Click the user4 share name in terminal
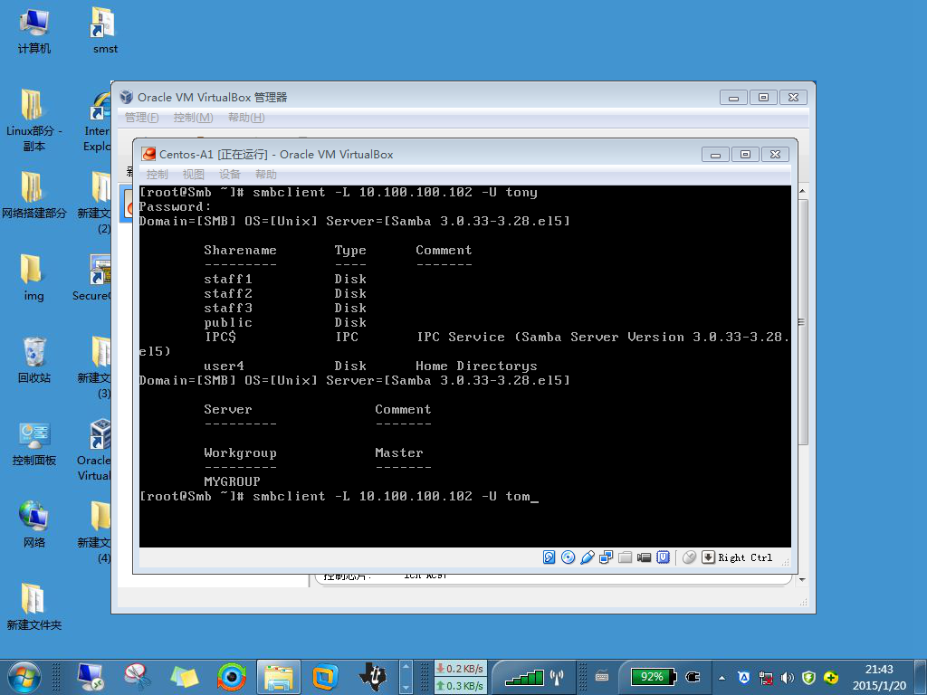This screenshot has height=695, width=927. tap(225, 366)
